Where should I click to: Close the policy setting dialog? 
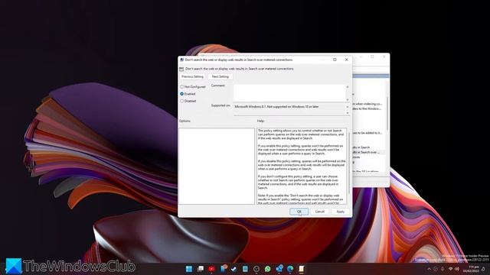[x=346, y=60]
